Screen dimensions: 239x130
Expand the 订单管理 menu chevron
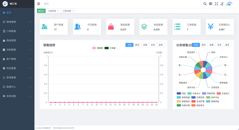tap(30, 31)
